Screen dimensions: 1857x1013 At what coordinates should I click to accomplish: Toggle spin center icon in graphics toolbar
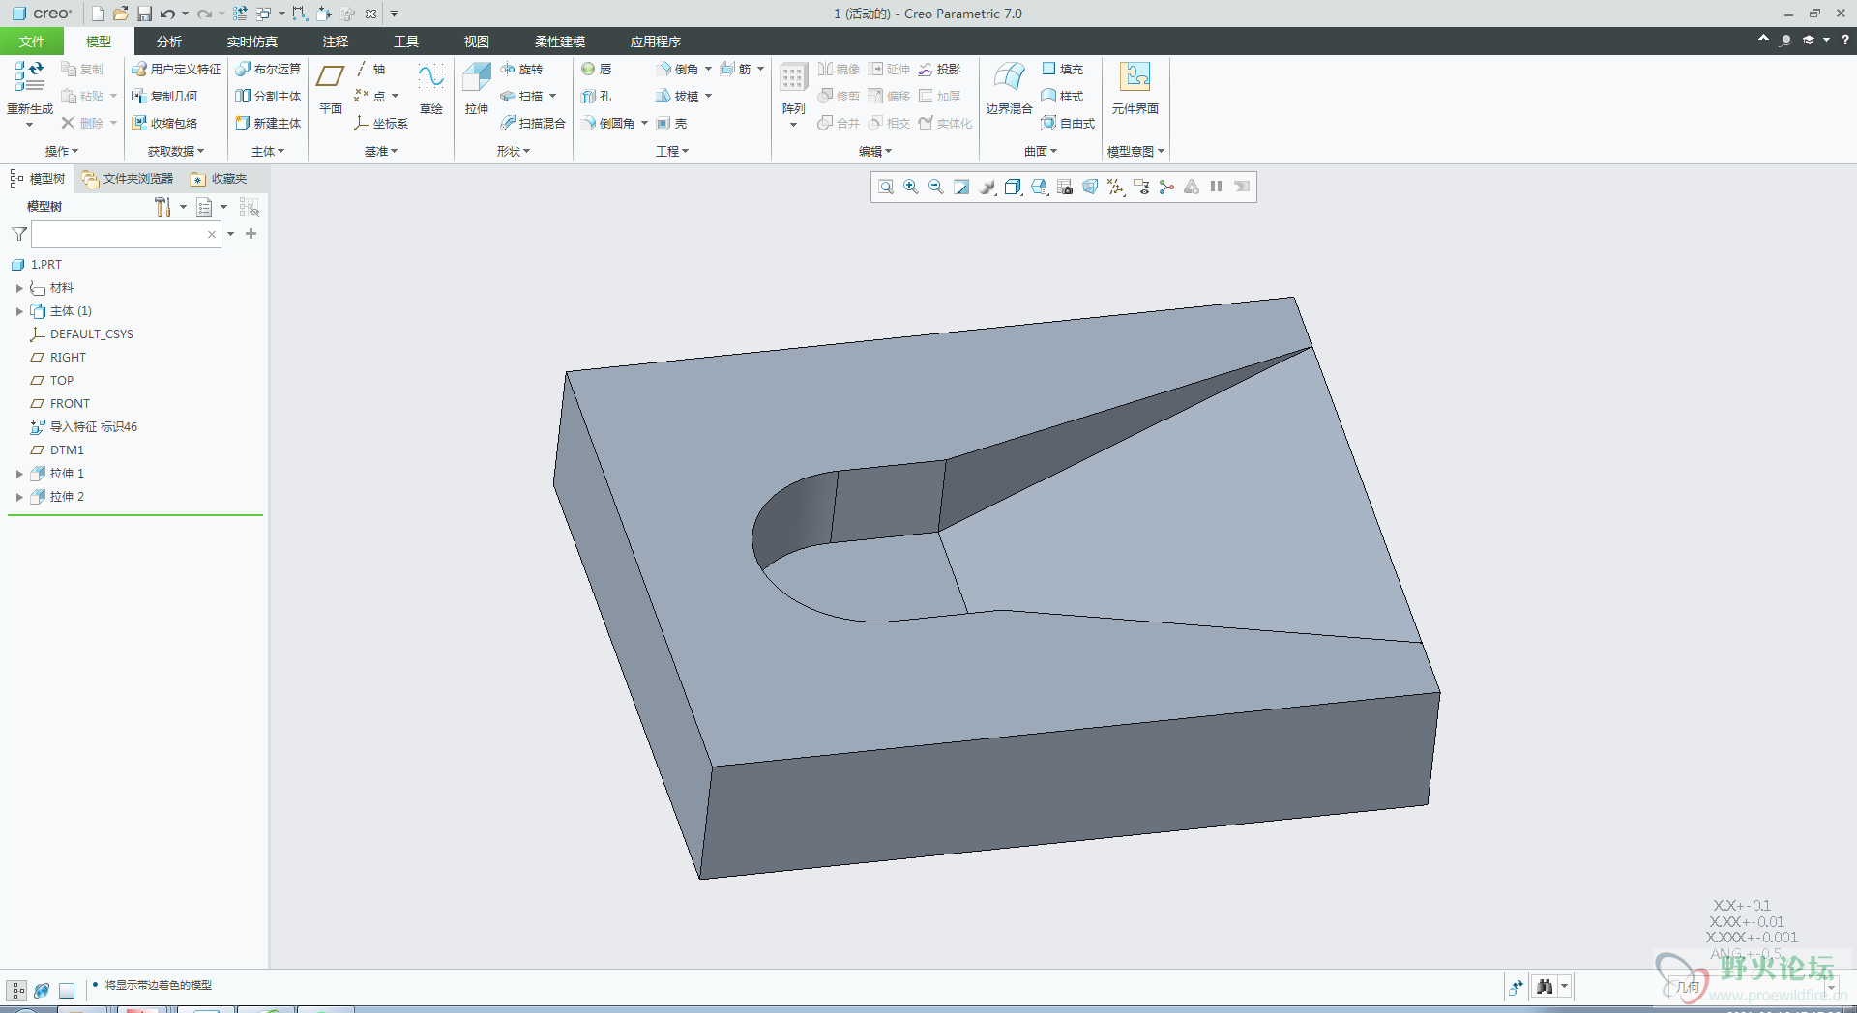click(x=1166, y=187)
